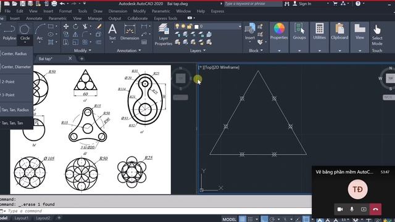
Task: Click the Select Mode touch icon
Action: pos(377,35)
